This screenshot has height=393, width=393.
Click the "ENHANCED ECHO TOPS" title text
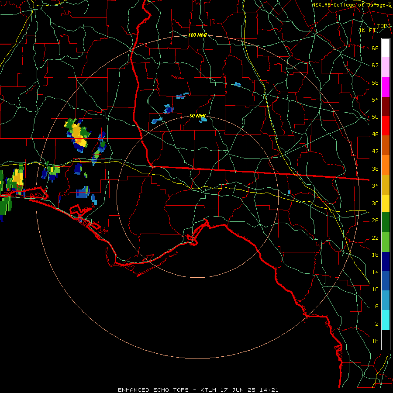153,390
